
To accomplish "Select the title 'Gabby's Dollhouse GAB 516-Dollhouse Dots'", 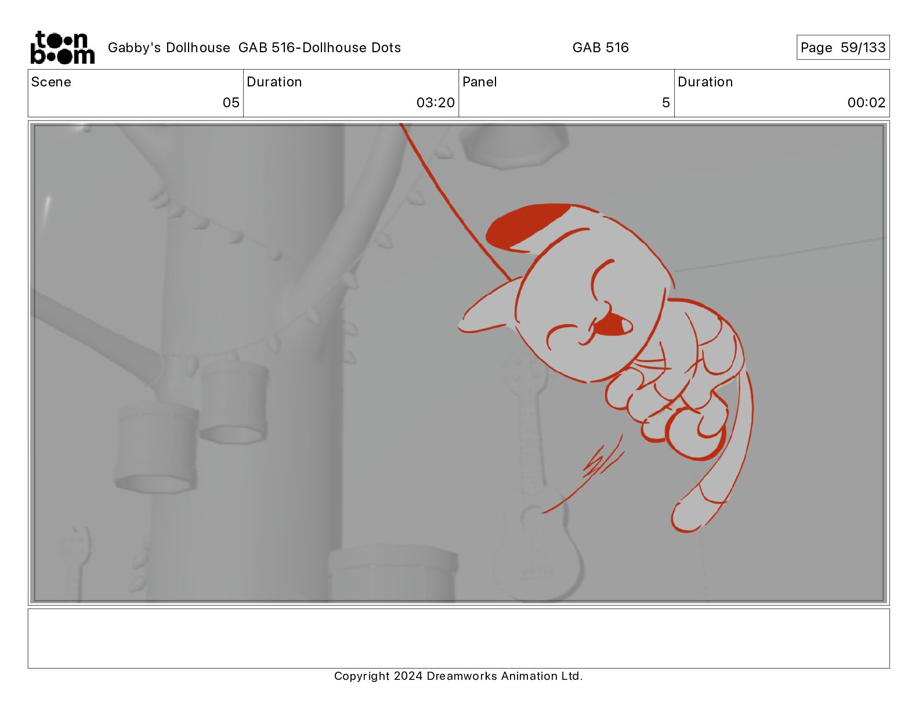I will [254, 48].
